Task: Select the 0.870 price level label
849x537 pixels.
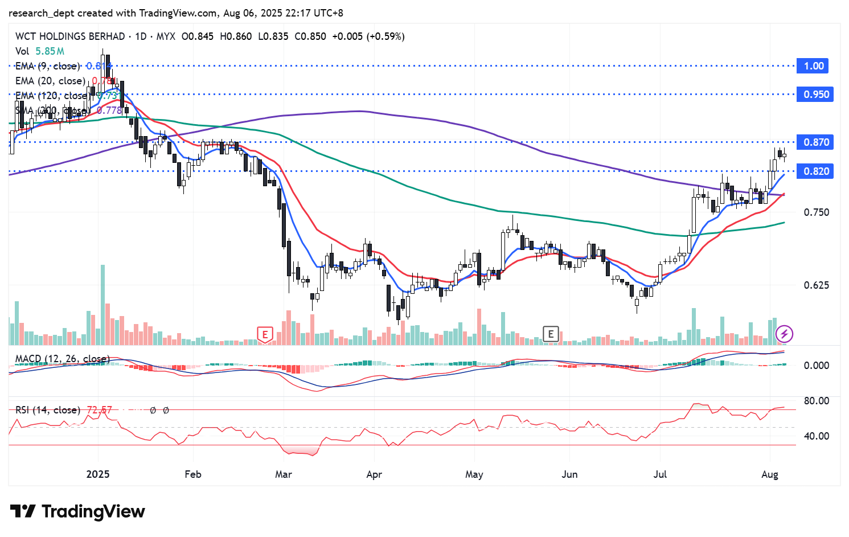Action: point(816,142)
